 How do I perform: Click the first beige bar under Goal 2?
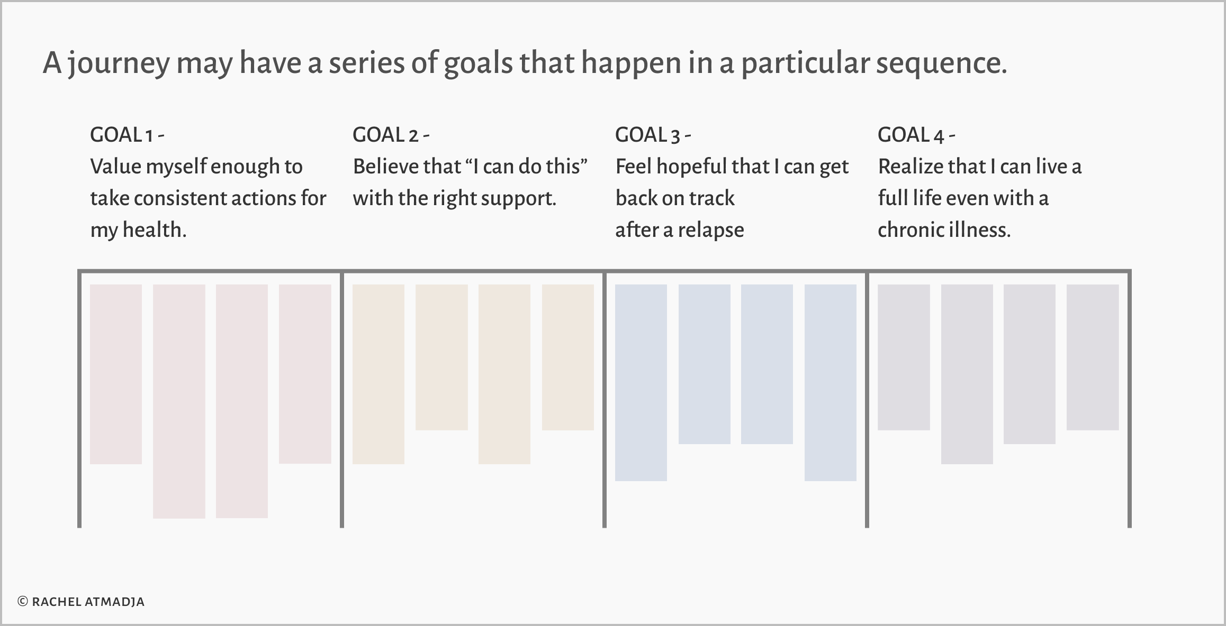tap(378, 374)
